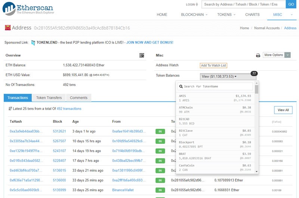
Task: Click the Search for TokenName field
Action: coord(215,86)
